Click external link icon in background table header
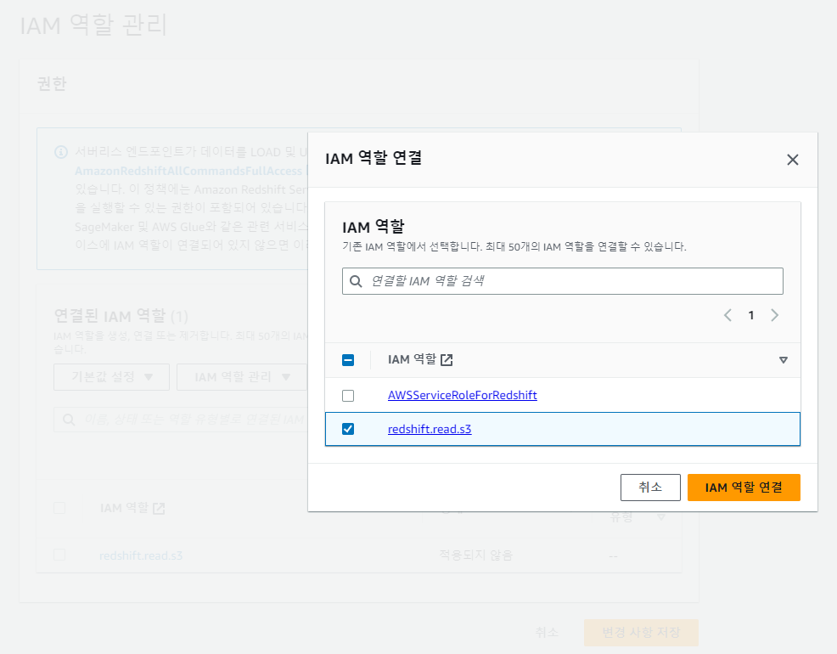The width and height of the screenshot is (837, 654). (x=159, y=508)
